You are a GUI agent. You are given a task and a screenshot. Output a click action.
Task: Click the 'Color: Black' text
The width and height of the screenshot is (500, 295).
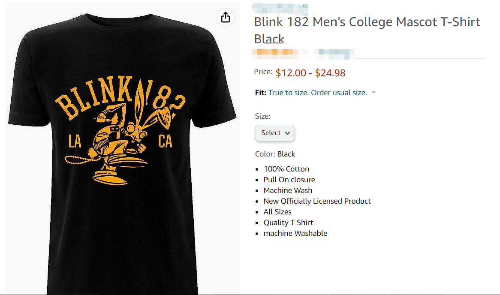[275, 154]
